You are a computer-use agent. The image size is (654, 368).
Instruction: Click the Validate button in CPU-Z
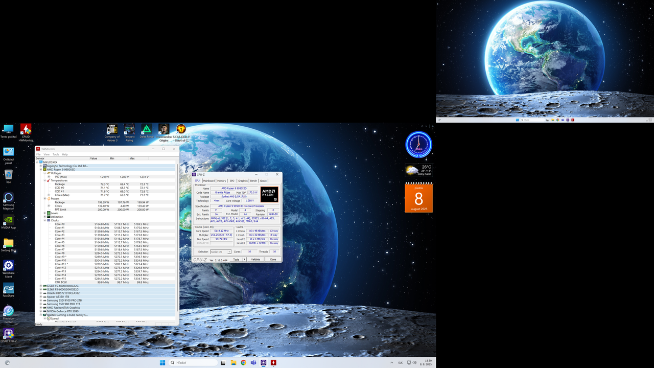(255, 260)
